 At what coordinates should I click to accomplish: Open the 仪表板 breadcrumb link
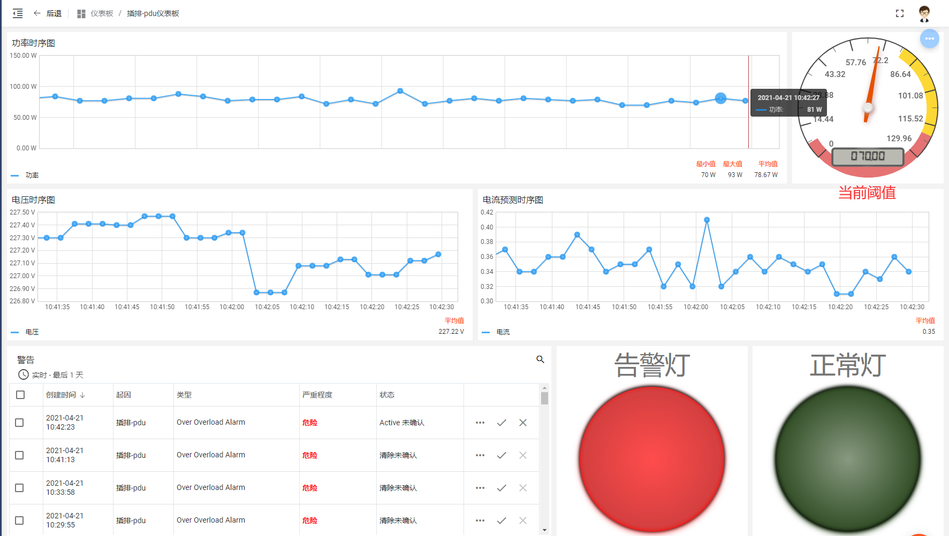click(x=102, y=13)
